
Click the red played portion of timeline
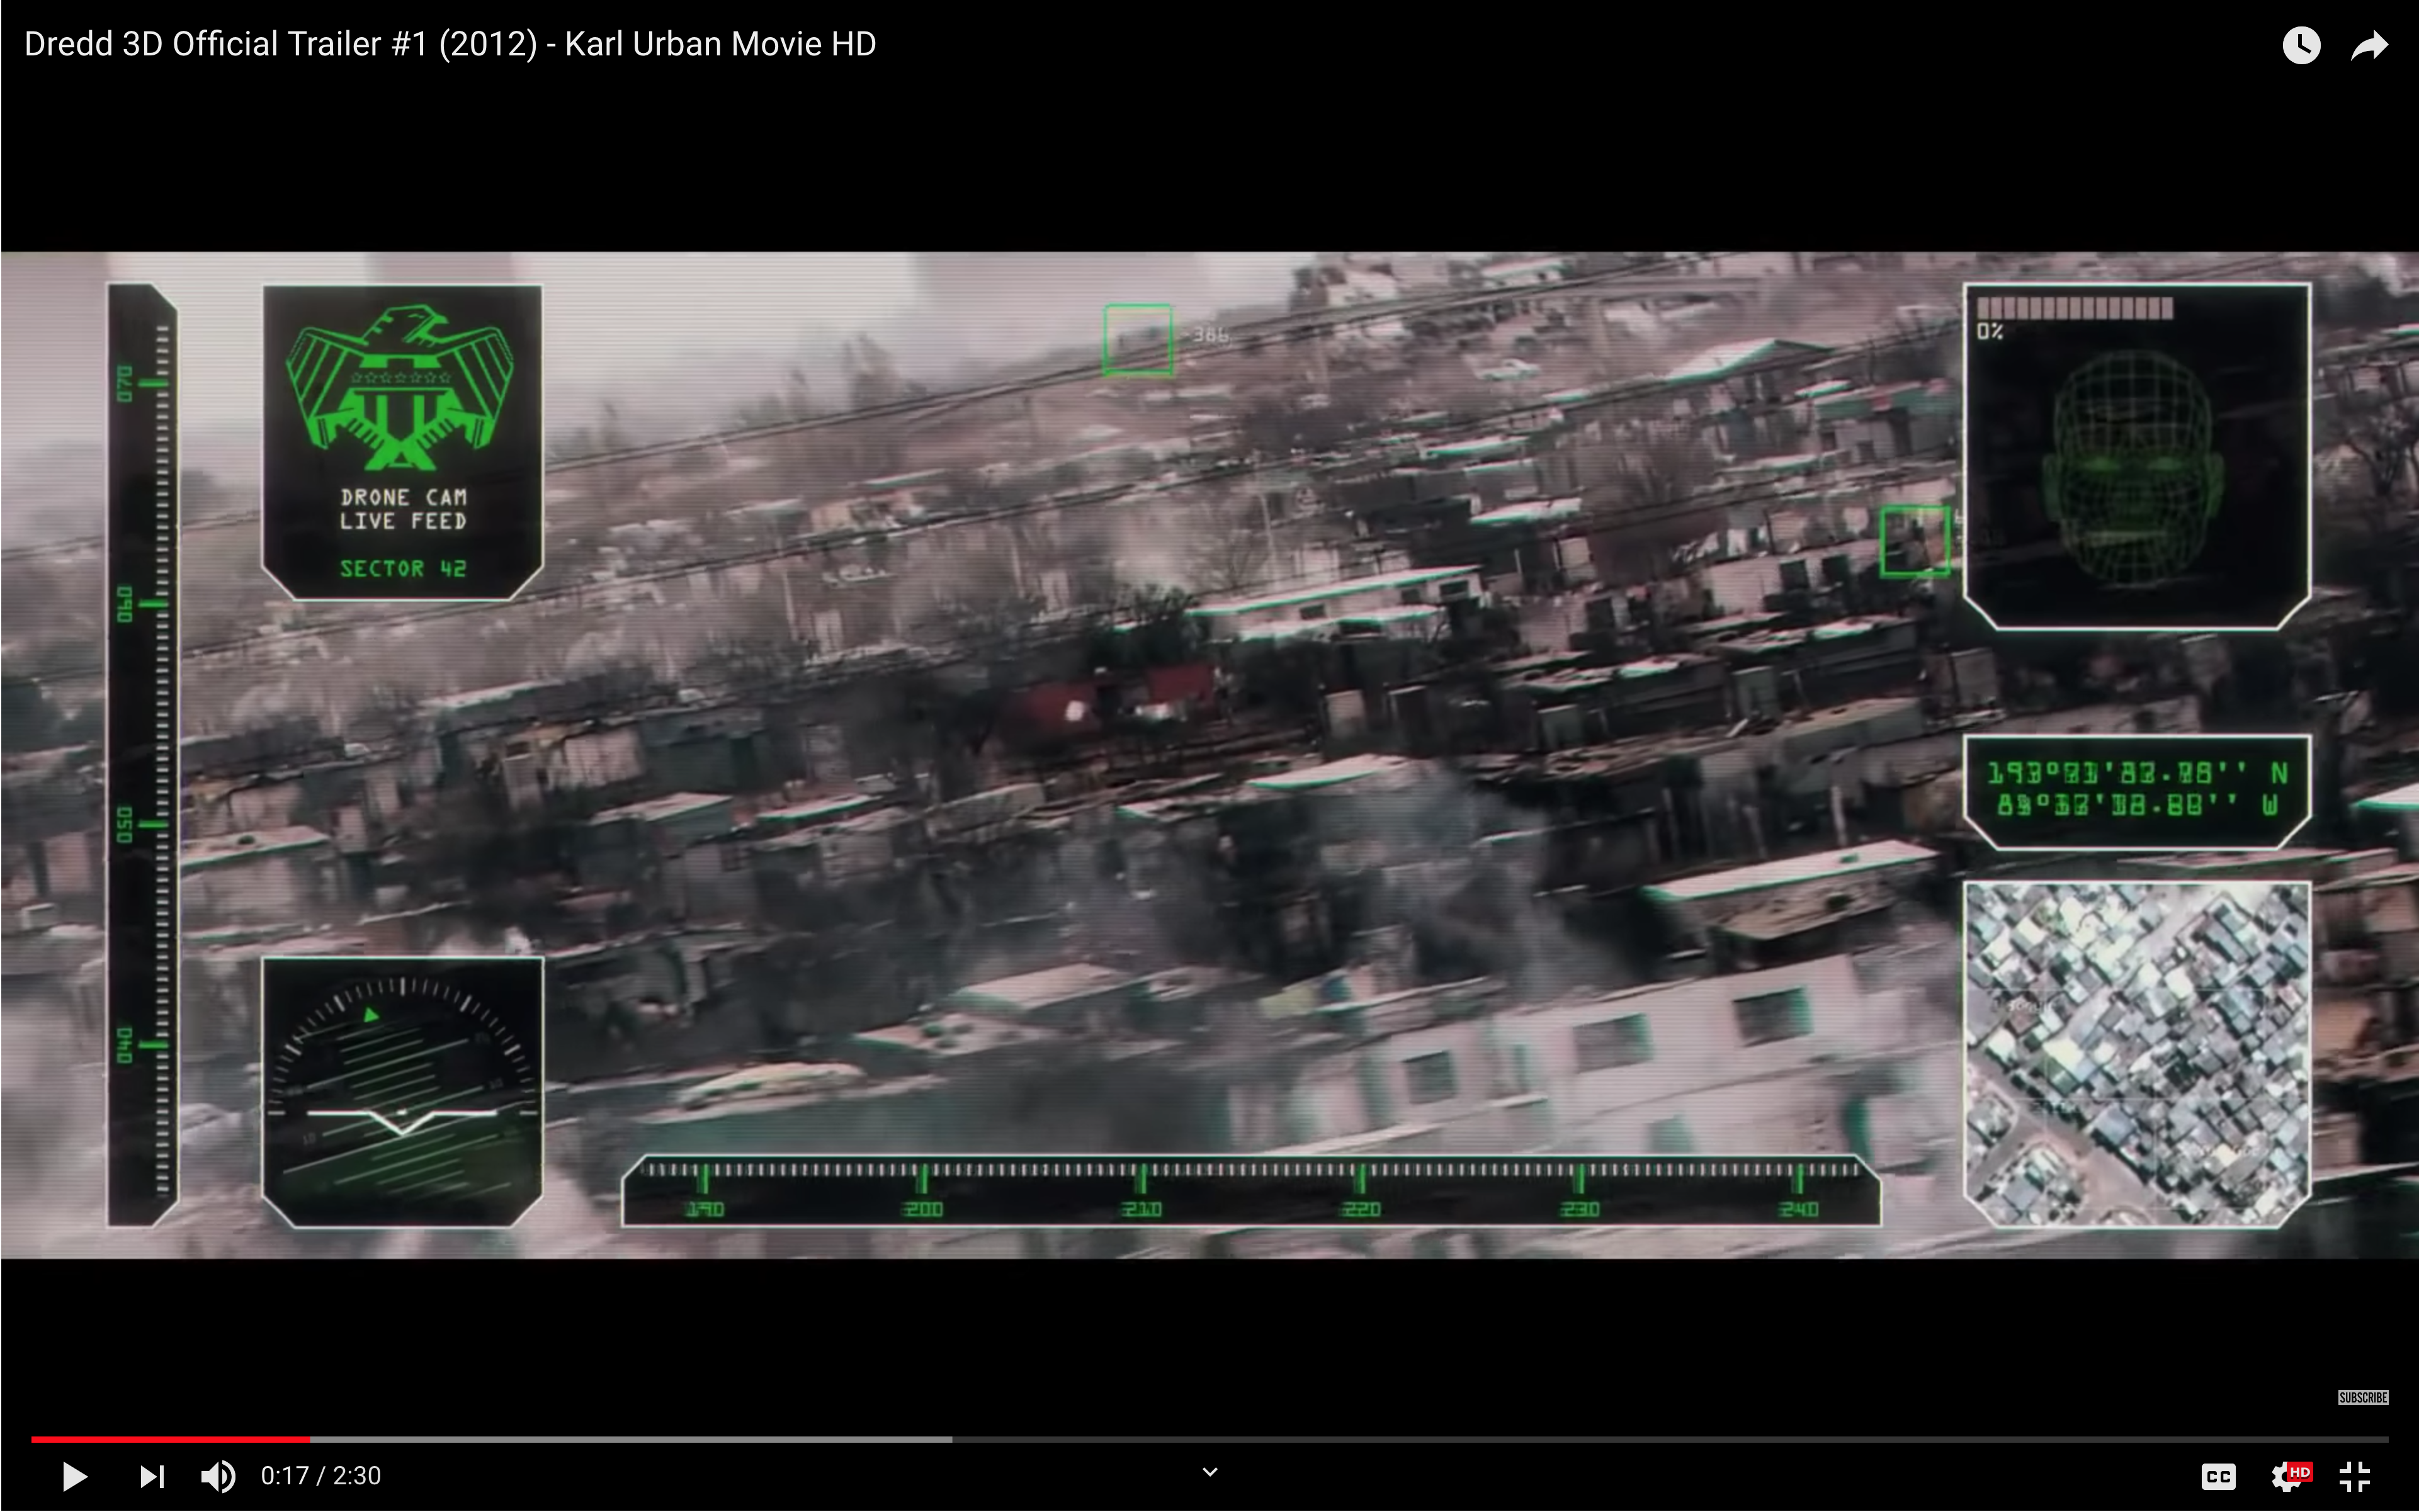[170, 1439]
